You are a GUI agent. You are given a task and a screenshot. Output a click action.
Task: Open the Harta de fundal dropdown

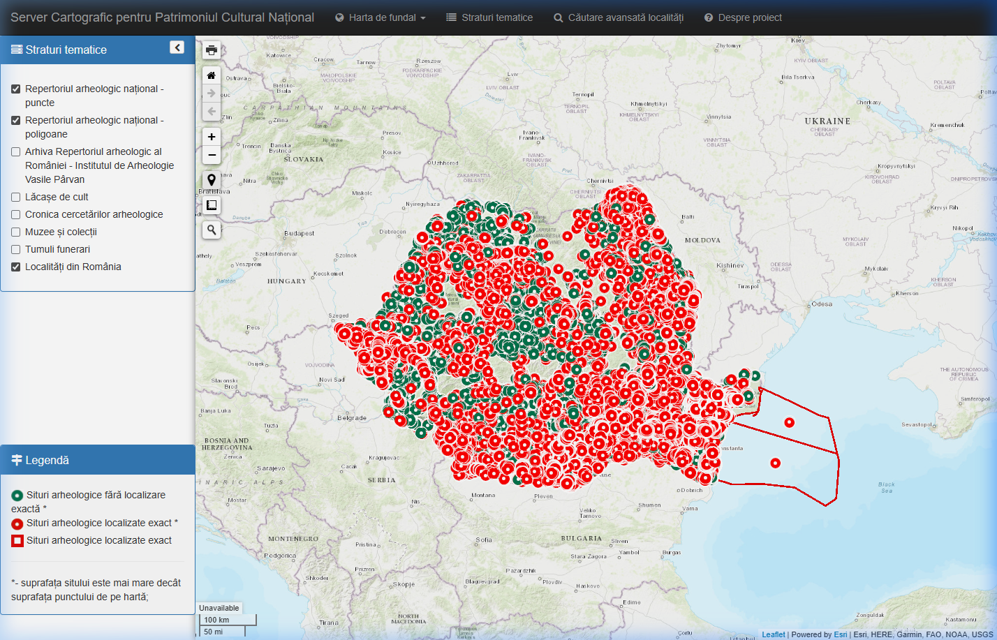click(x=380, y=17)
